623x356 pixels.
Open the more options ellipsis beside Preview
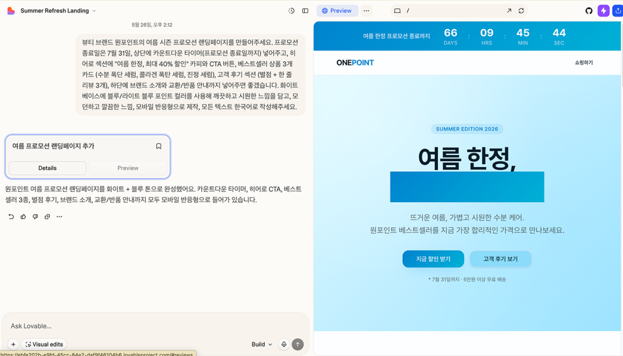[x=366, y=11]
